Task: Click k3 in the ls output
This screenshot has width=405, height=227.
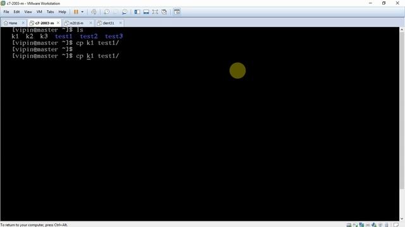Action: click(44, 37)
